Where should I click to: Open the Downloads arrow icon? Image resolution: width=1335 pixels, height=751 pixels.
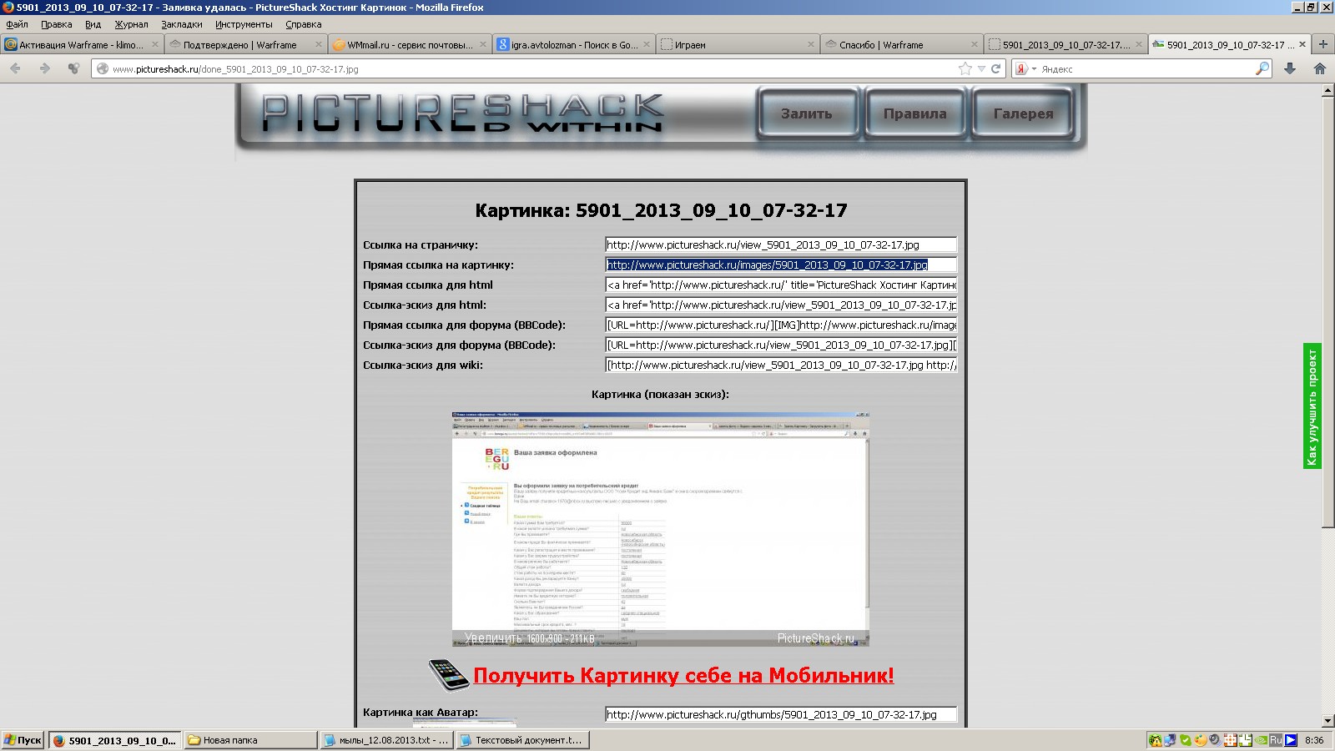(1290, 68)
